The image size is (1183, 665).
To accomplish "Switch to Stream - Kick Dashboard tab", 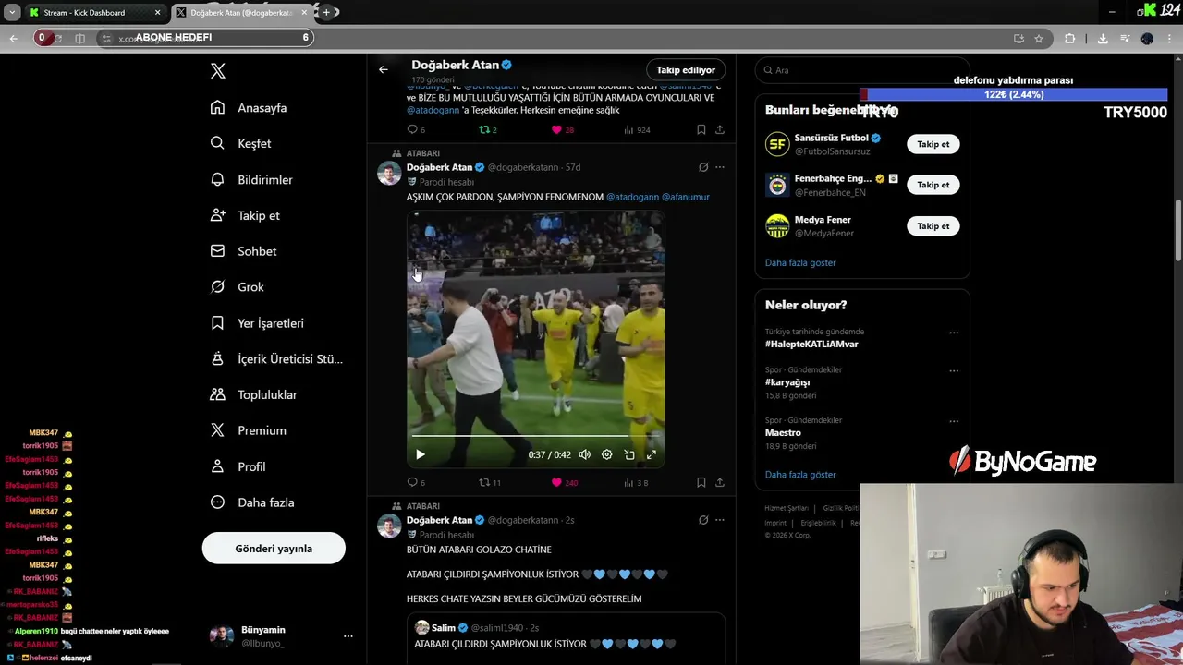I will tap(93, 12).
